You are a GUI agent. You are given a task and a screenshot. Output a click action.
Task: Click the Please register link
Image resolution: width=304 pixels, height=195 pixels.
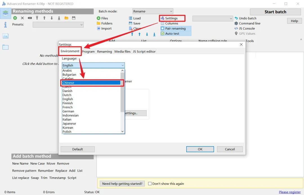[x=290, y=192]
